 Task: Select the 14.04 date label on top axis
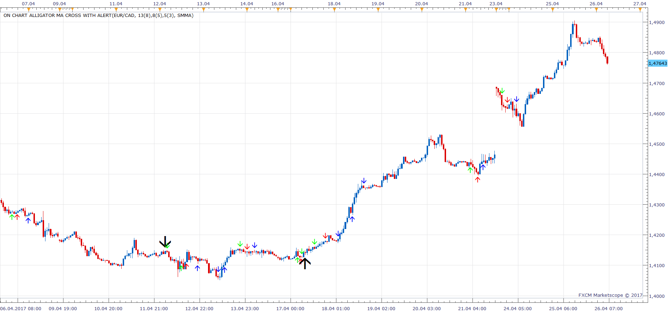(247, 4)
